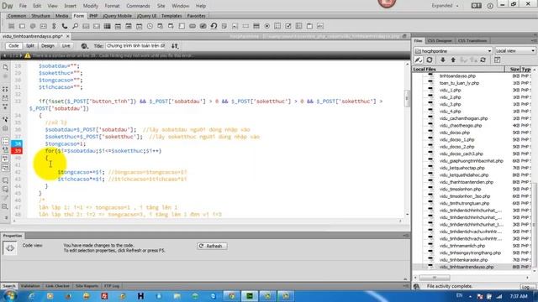Switch to PHP insert tab
Viewport: 538px width, 302px height.
[93, 16]
